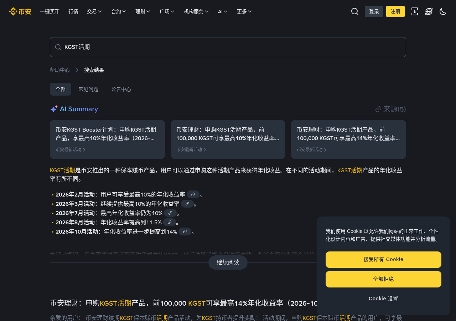Switch to the 常见问题 tab
Image resolution: width=456 pixels, height=321 pixels.
coord(88,89)
